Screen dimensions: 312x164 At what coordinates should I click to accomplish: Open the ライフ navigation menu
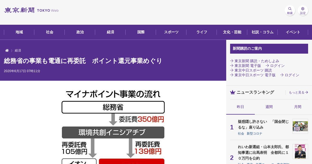(202, 32)
